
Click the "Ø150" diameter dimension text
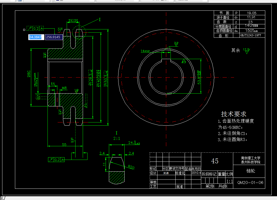[106, 78]
